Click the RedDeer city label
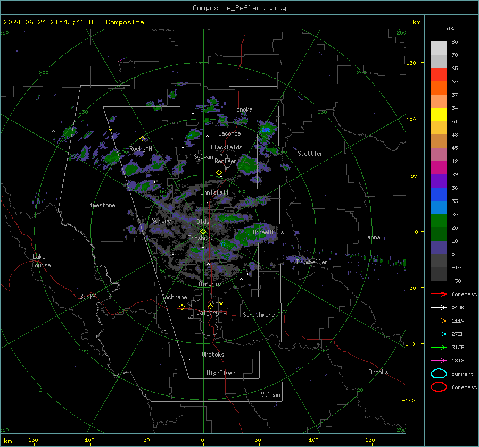479x447 pixels. (226, 161)
